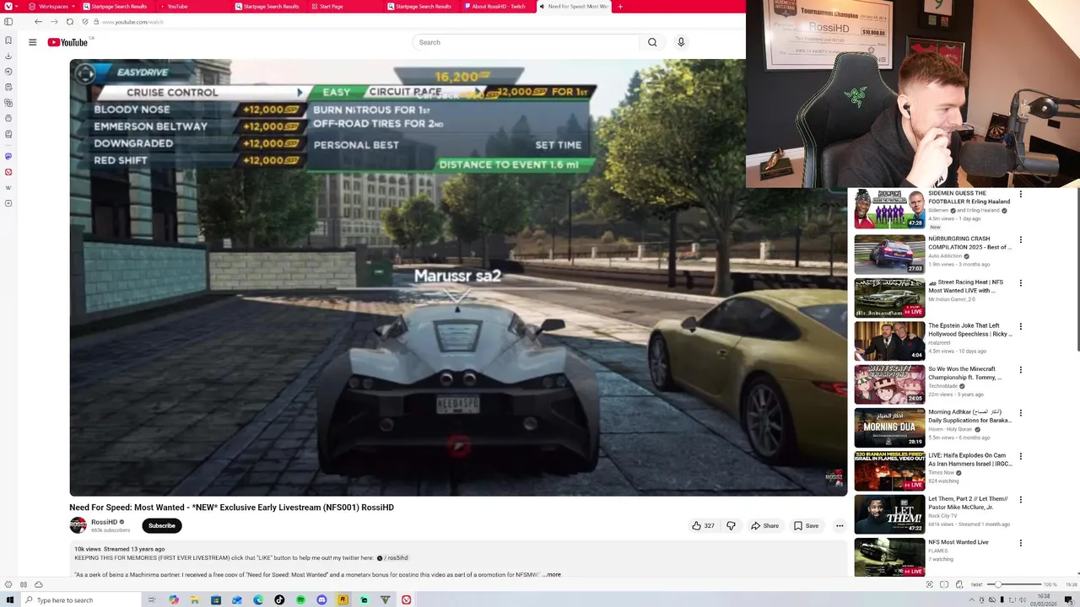
Task: Open Sidemen Guess The Footballer thumbnail
Action: 889,209
